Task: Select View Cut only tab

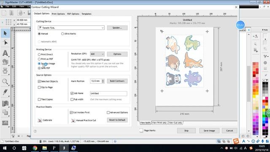Action: tap(175, 123)
